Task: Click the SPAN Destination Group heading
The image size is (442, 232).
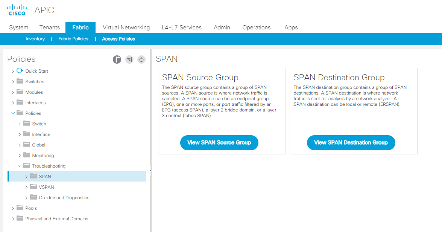Action: tap(339, 77)
